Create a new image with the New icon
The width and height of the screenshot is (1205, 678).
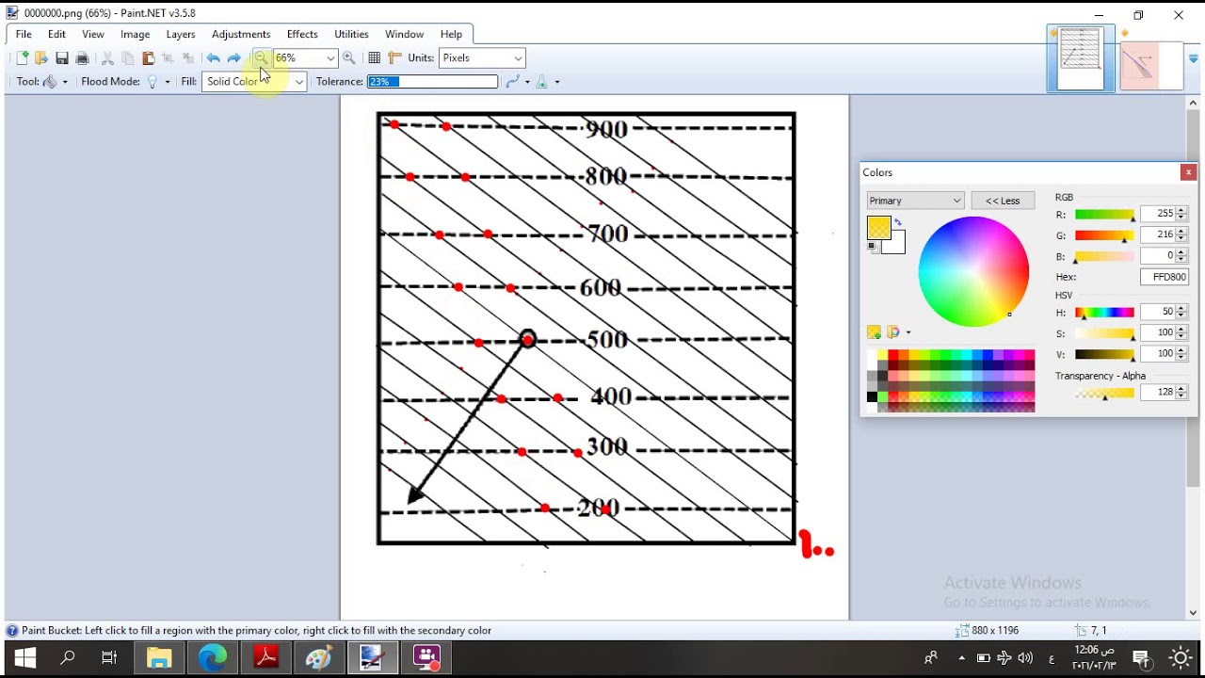(x=23, y=58)
